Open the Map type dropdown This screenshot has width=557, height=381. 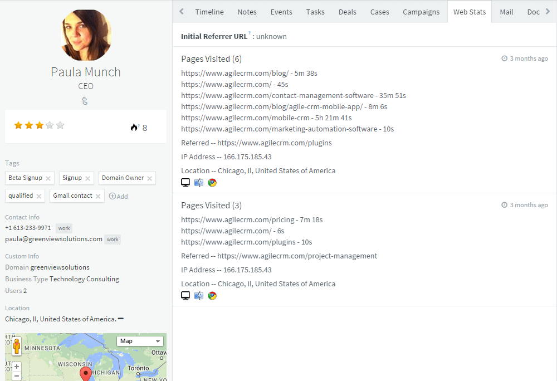click(x=140, y=341)
